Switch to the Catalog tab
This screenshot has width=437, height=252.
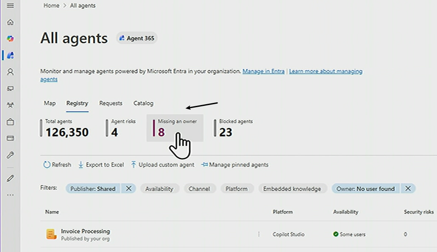coord(143,103)
